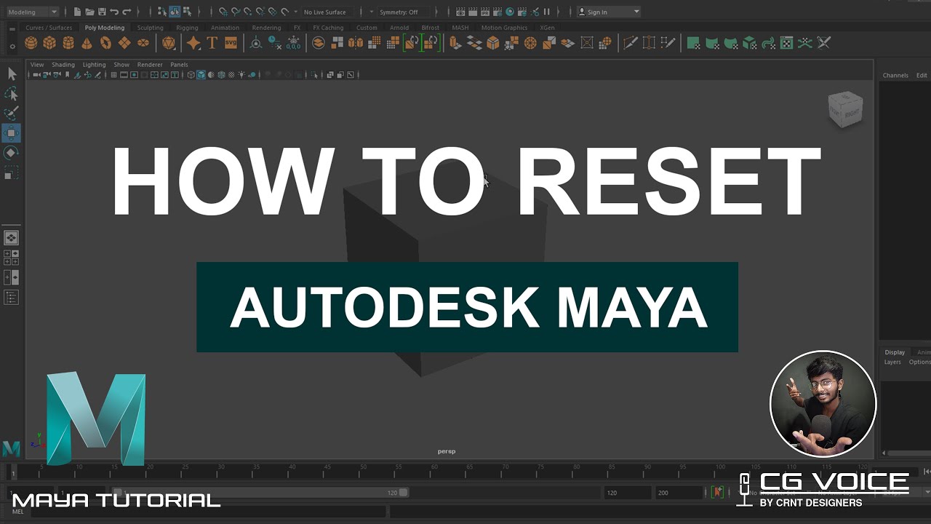
Task: Create a polygon cylinder from the shelf
Action: 68,44
